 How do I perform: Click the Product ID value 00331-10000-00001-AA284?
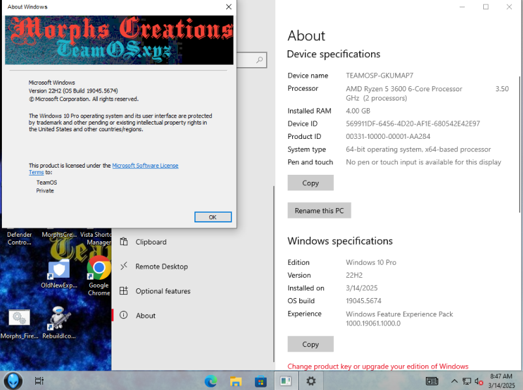388,136
